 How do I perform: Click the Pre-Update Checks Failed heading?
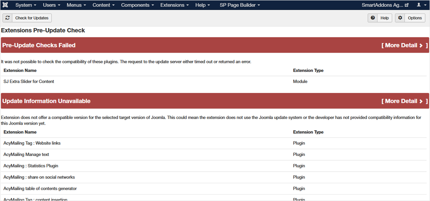tap(39, 45)
